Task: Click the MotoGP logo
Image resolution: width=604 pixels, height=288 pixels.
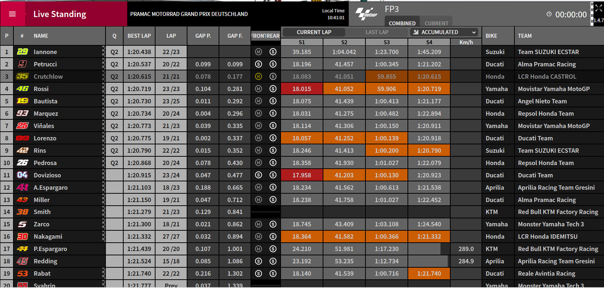Action: [x=366, y=14]
